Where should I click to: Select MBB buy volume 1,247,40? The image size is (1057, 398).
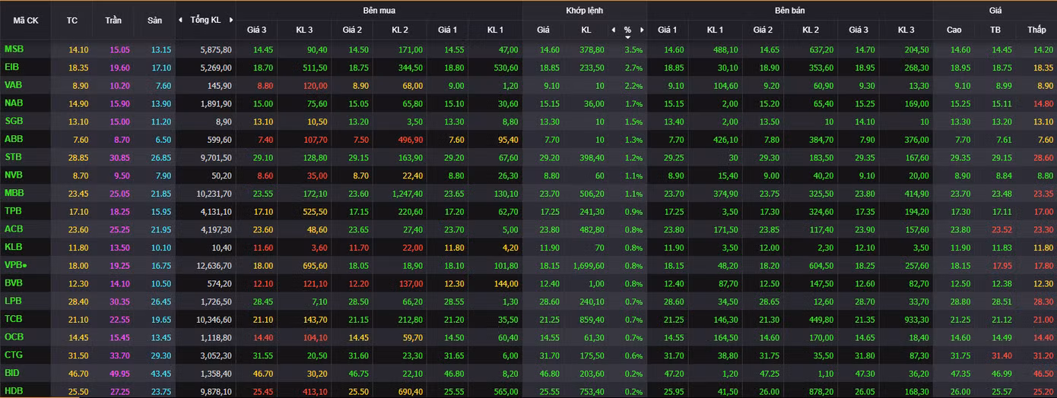pyautogui.click(x=408, y=194)
